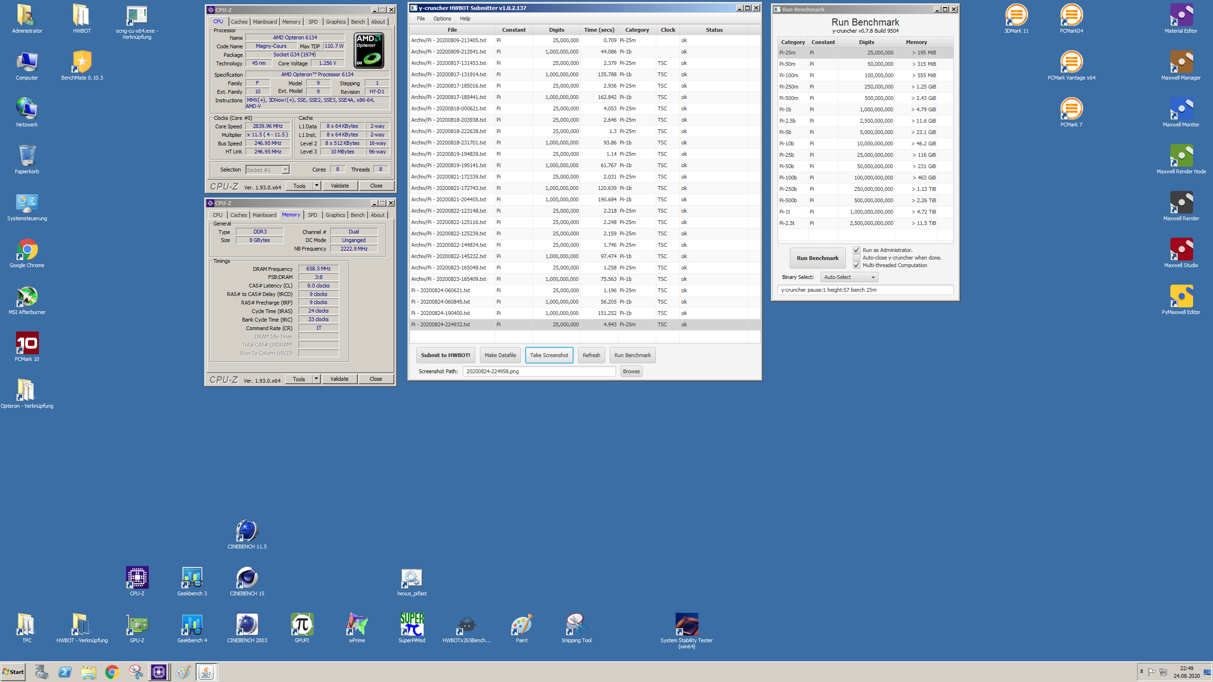1213x682 pixels.
Task: Click the Chrome icon in the taskbar
Action: 112,672
